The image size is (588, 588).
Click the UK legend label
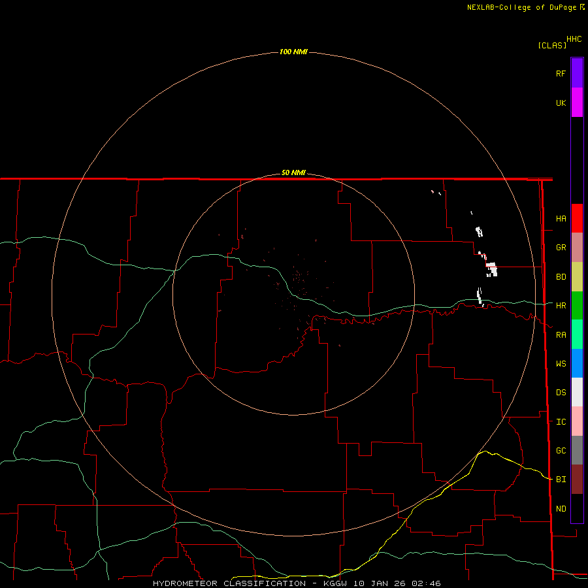561,103
